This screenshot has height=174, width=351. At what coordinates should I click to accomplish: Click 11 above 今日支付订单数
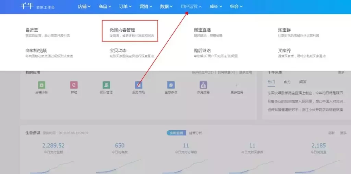tap(186, 146)
